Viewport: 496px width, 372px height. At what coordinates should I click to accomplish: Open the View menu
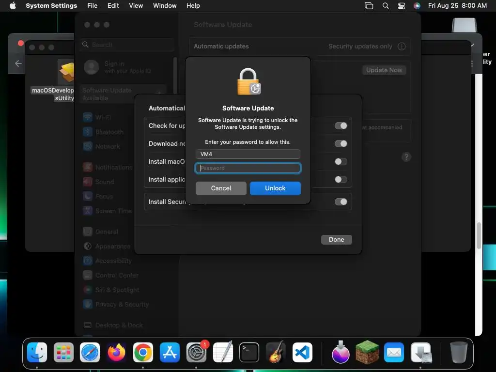pos(136,6)
